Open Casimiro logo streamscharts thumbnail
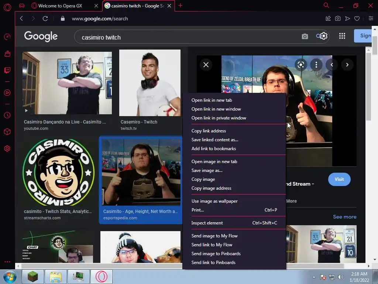This screenshot has height=284, width=378. tap(59, 172)
